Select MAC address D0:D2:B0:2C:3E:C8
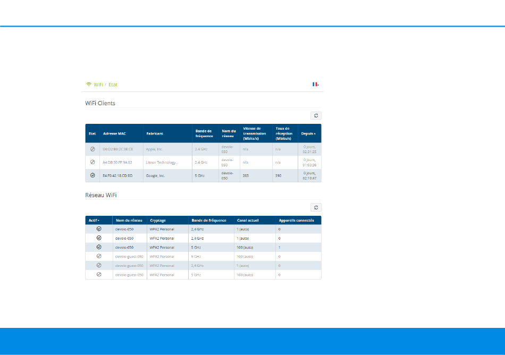 click(x=117, y=149)
